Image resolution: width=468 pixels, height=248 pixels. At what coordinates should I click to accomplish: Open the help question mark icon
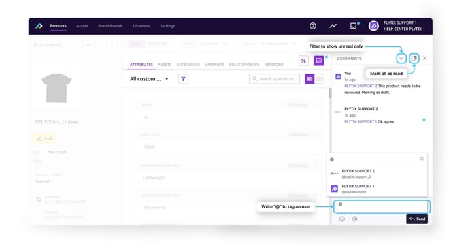(x=312, y=26)
